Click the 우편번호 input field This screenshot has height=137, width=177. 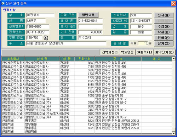click(x=34, y=38)
